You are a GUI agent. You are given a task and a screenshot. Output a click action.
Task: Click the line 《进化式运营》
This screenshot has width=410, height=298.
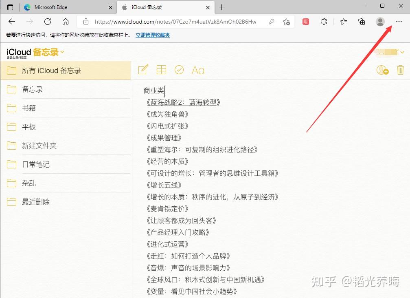click(x=167, y=244)
